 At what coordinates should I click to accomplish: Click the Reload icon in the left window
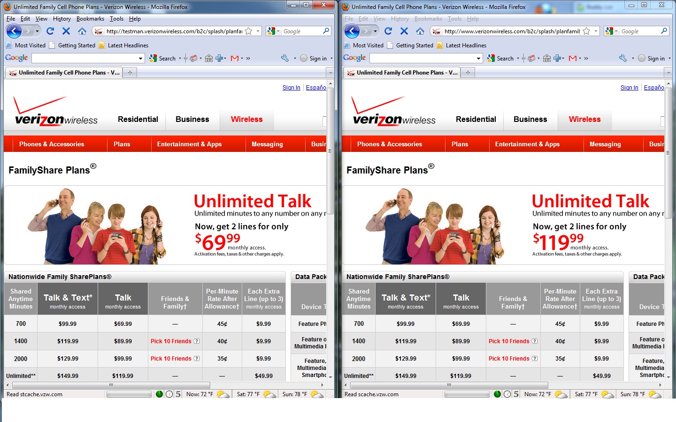pos(50,31)
